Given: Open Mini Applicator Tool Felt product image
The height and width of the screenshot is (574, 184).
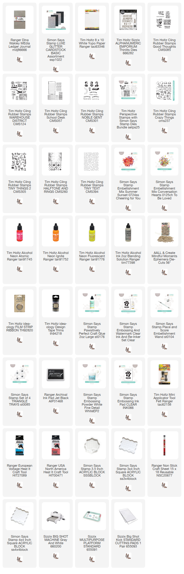Looking at the screenshot, I should tap(164, 374).
